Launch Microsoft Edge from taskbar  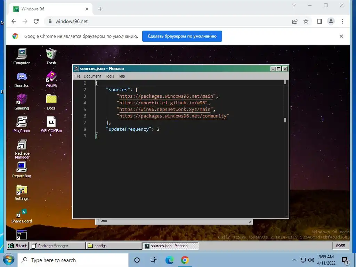tap(169, 260)
